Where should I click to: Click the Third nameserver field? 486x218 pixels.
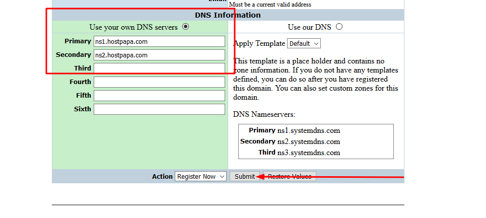pos(159,68)
